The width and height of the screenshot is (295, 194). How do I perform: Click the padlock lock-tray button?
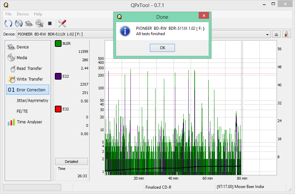(286, 34)
